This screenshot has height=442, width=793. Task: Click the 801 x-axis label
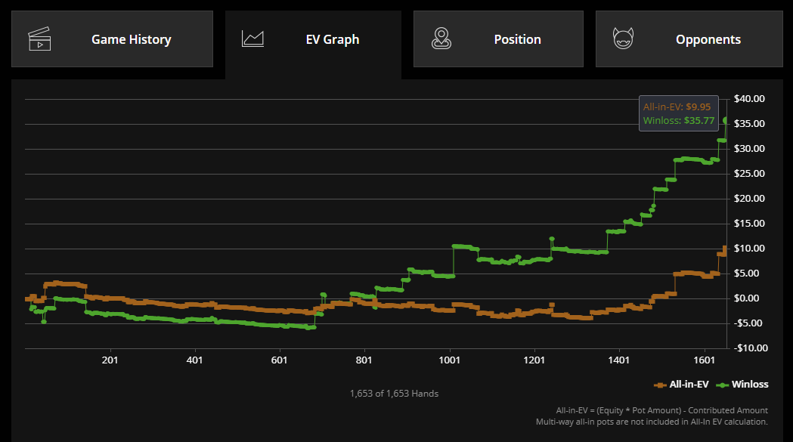364,360
